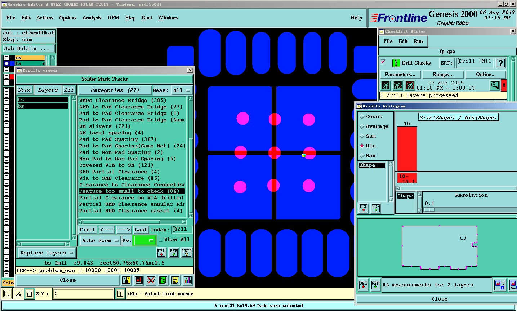Open the Meas: All dropdown

182,90
